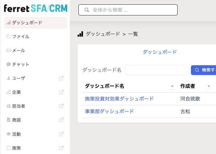The width and height of the screenshot is (216, 154).
Task: Click the 一覧 breadcrumb text
Action: (133, 34)
